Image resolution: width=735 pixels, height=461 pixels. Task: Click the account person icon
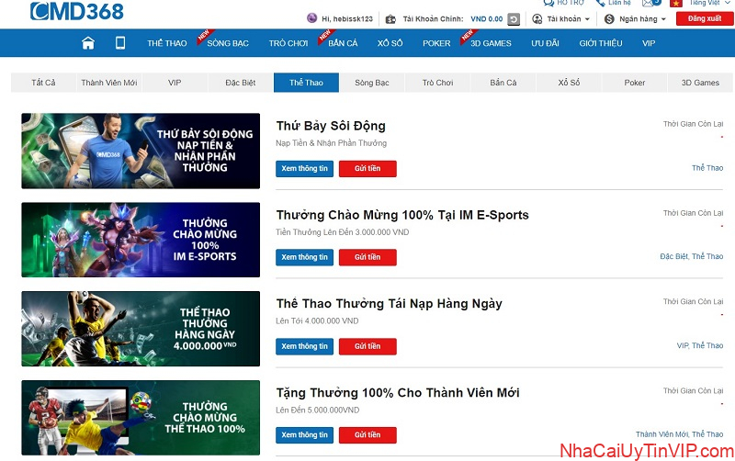tap(537, 18)
